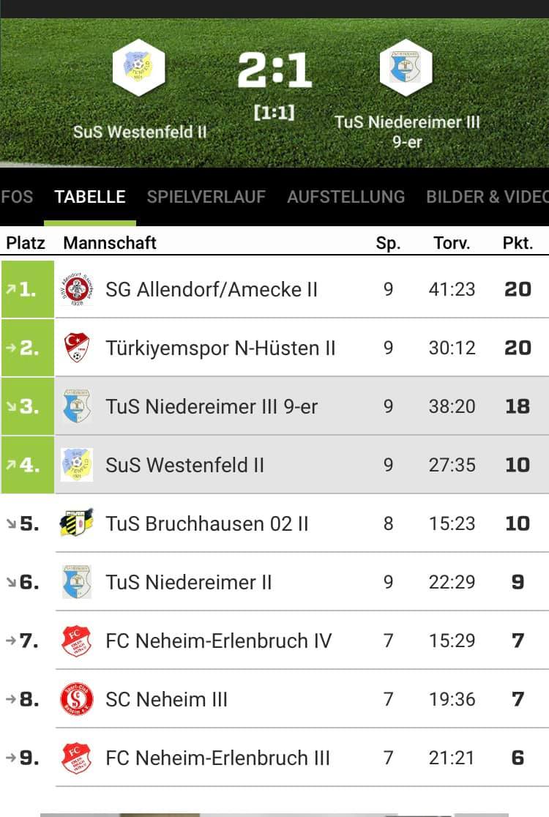Open TuS Bruchhausen 02 II team link

click(x=207, y=523)
